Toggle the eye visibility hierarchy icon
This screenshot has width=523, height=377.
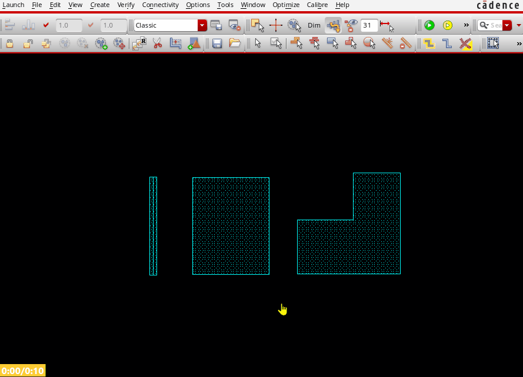click(351, 25)
